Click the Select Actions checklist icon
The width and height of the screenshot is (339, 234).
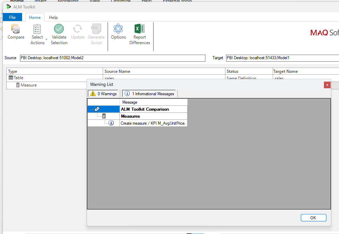[37, 29]
